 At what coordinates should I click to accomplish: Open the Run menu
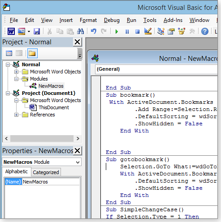(131, 20)
